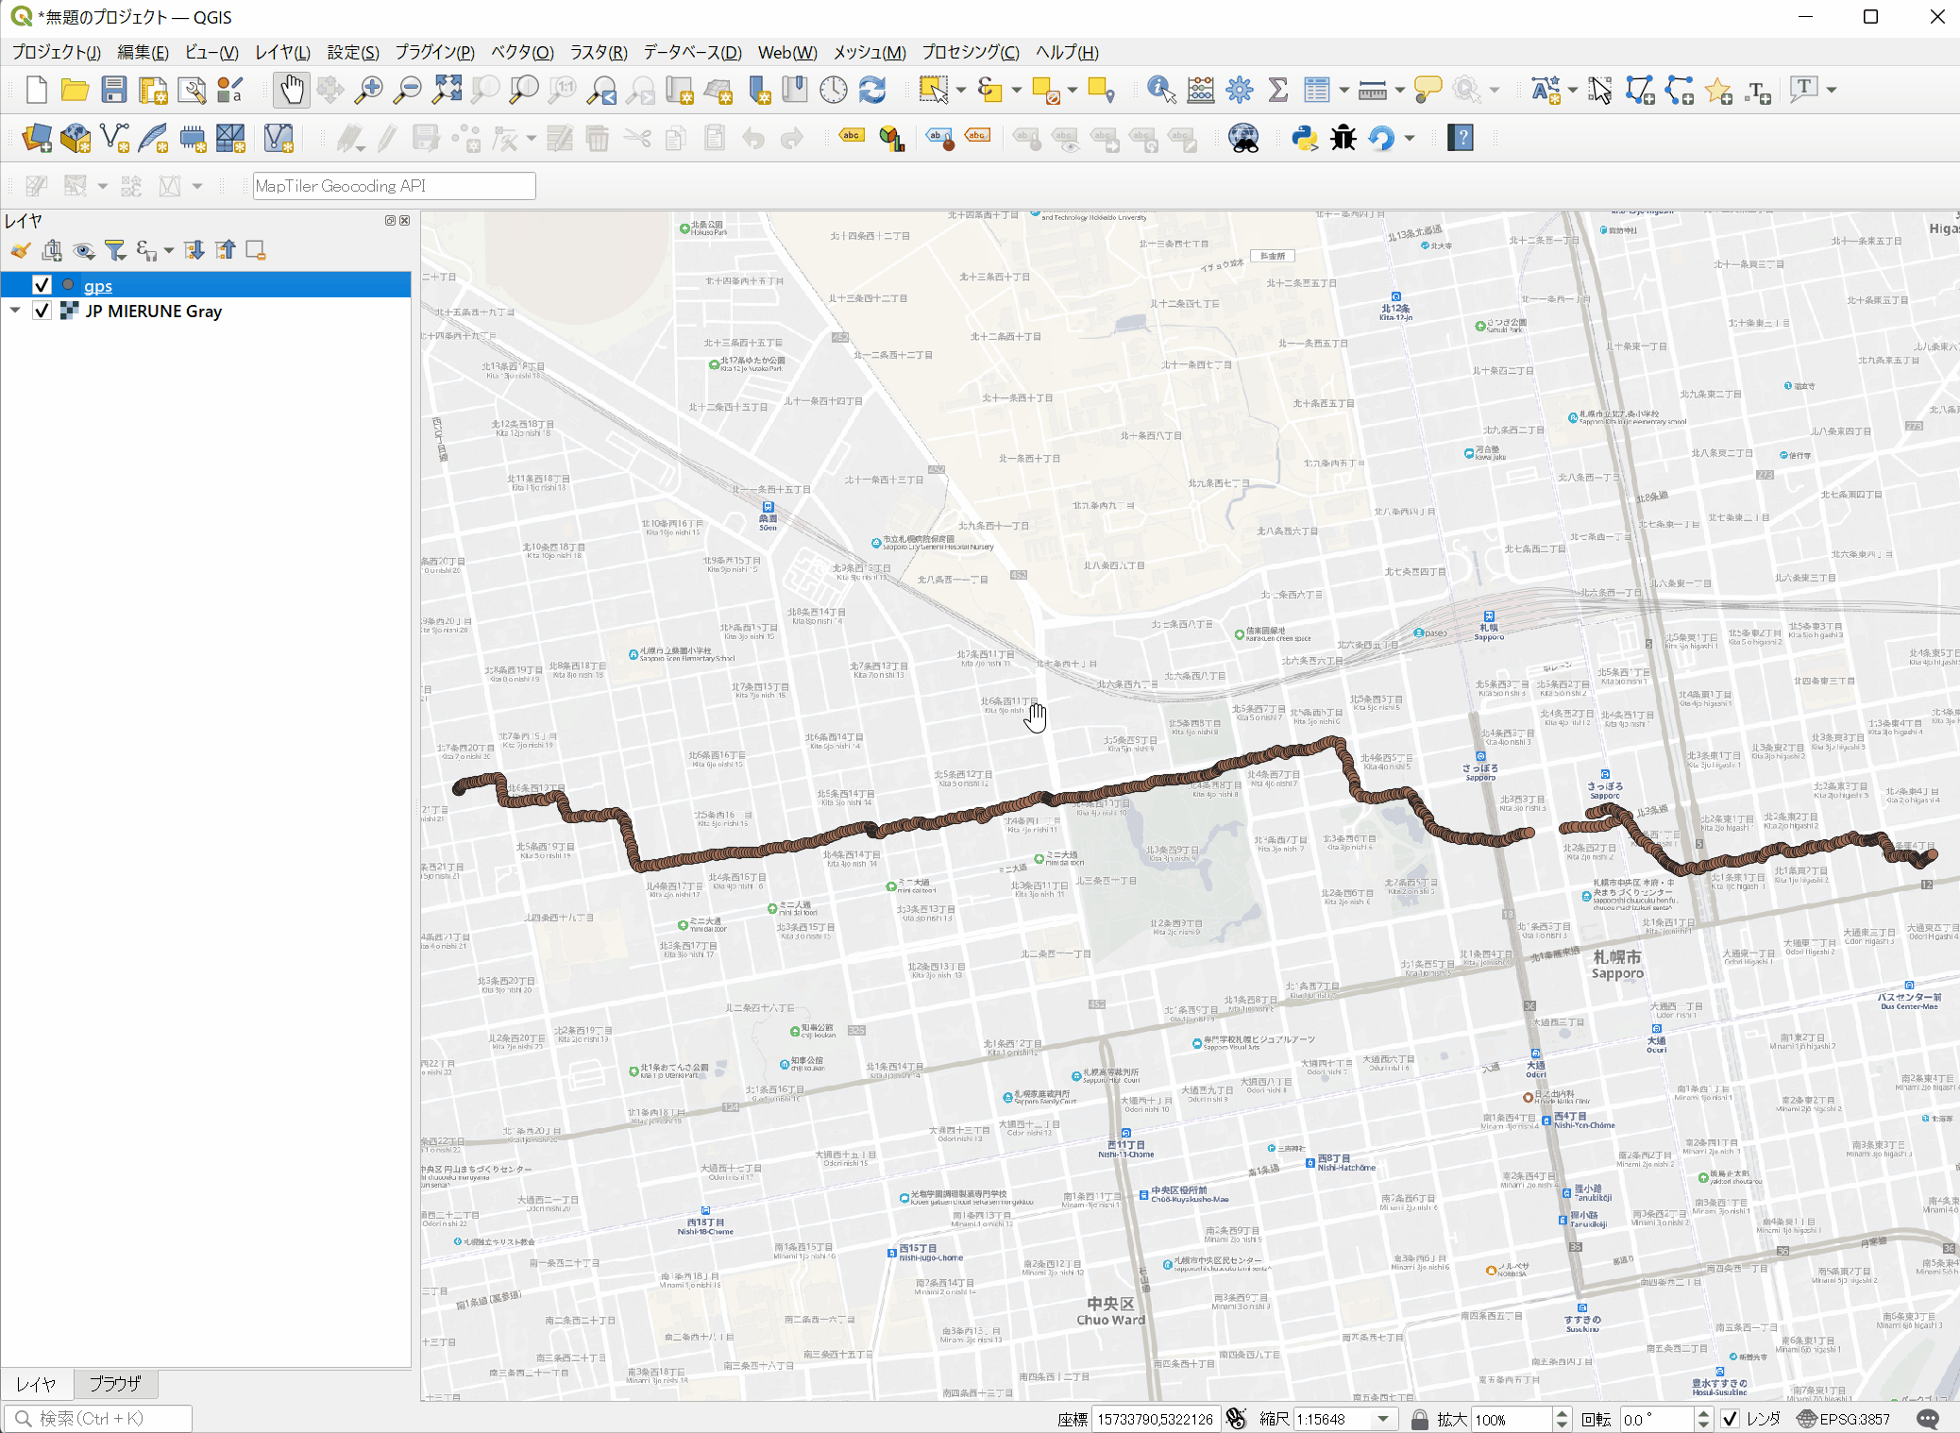The width and height of the screenshot is (1960, 1433).
Task: Click the blue help question mark icon
Action: click(x=1461, y=139)
